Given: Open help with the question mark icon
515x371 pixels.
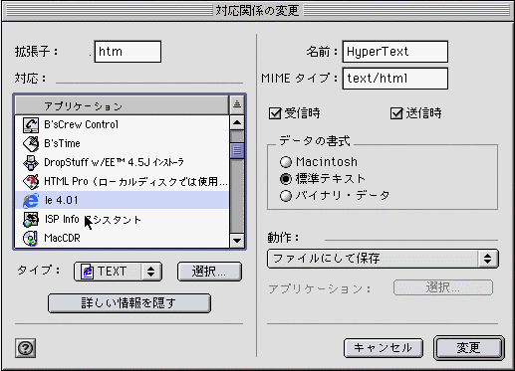Looking at the screenshot, I should (26, 348).
